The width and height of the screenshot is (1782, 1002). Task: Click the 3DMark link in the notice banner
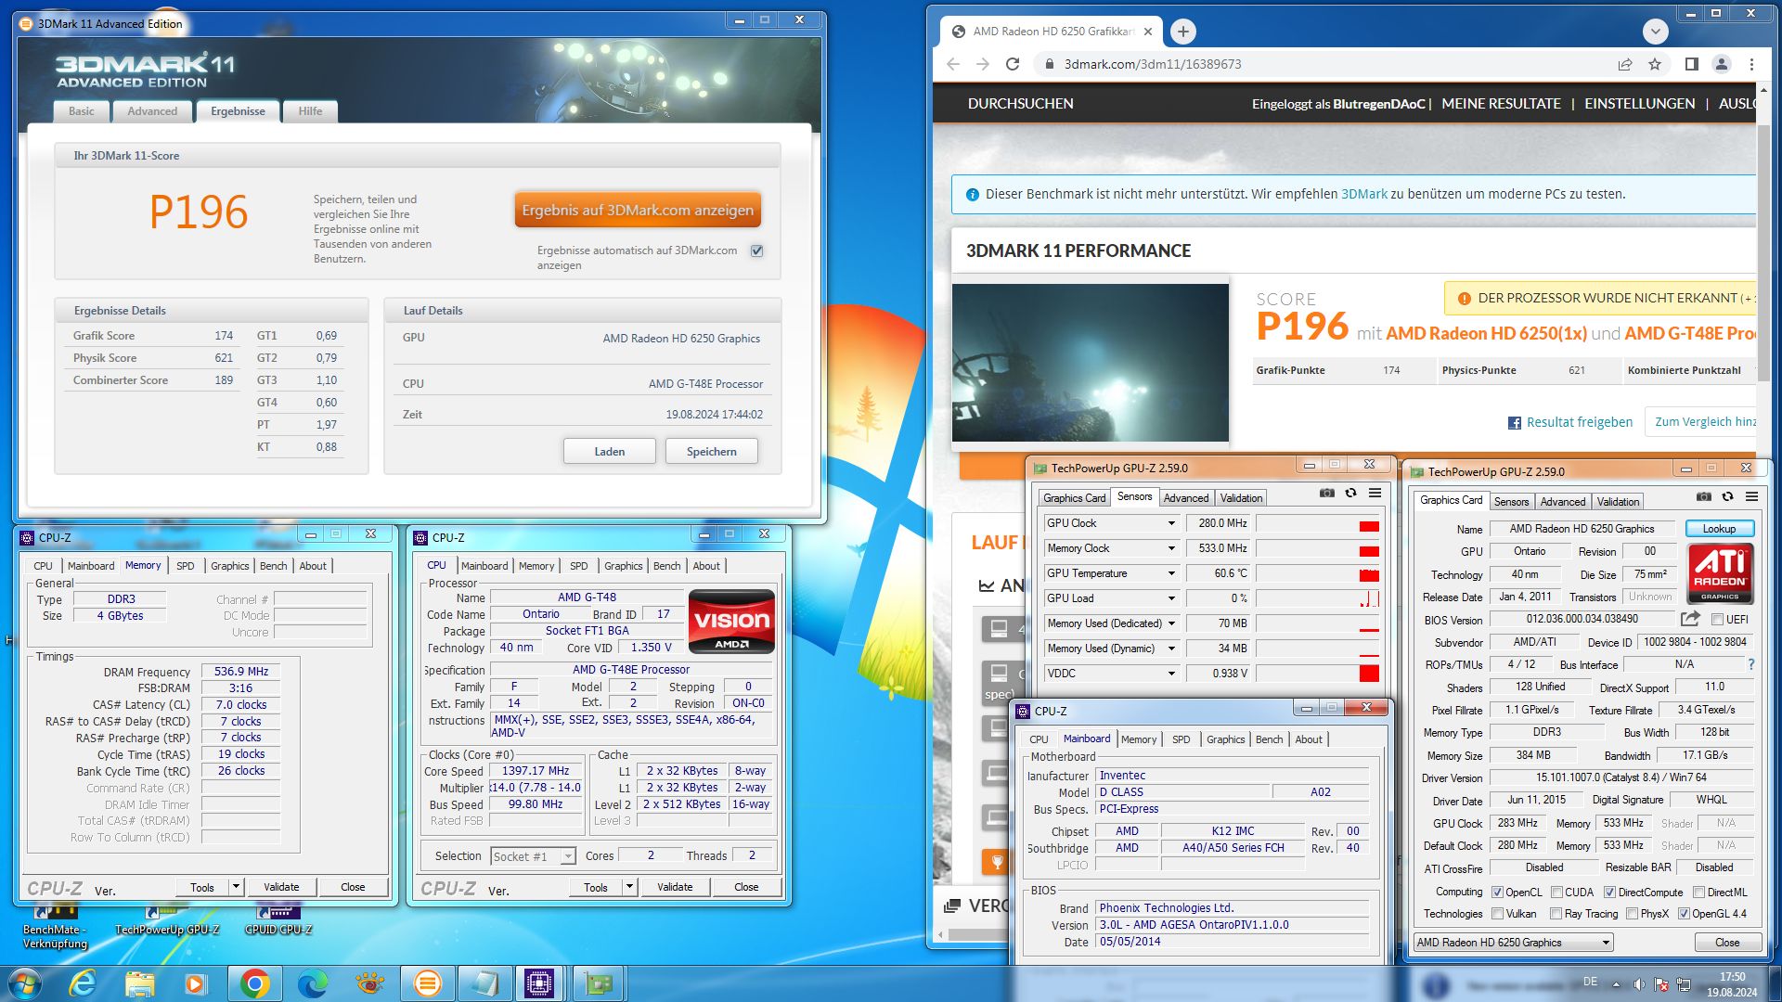click(1364, 194)
